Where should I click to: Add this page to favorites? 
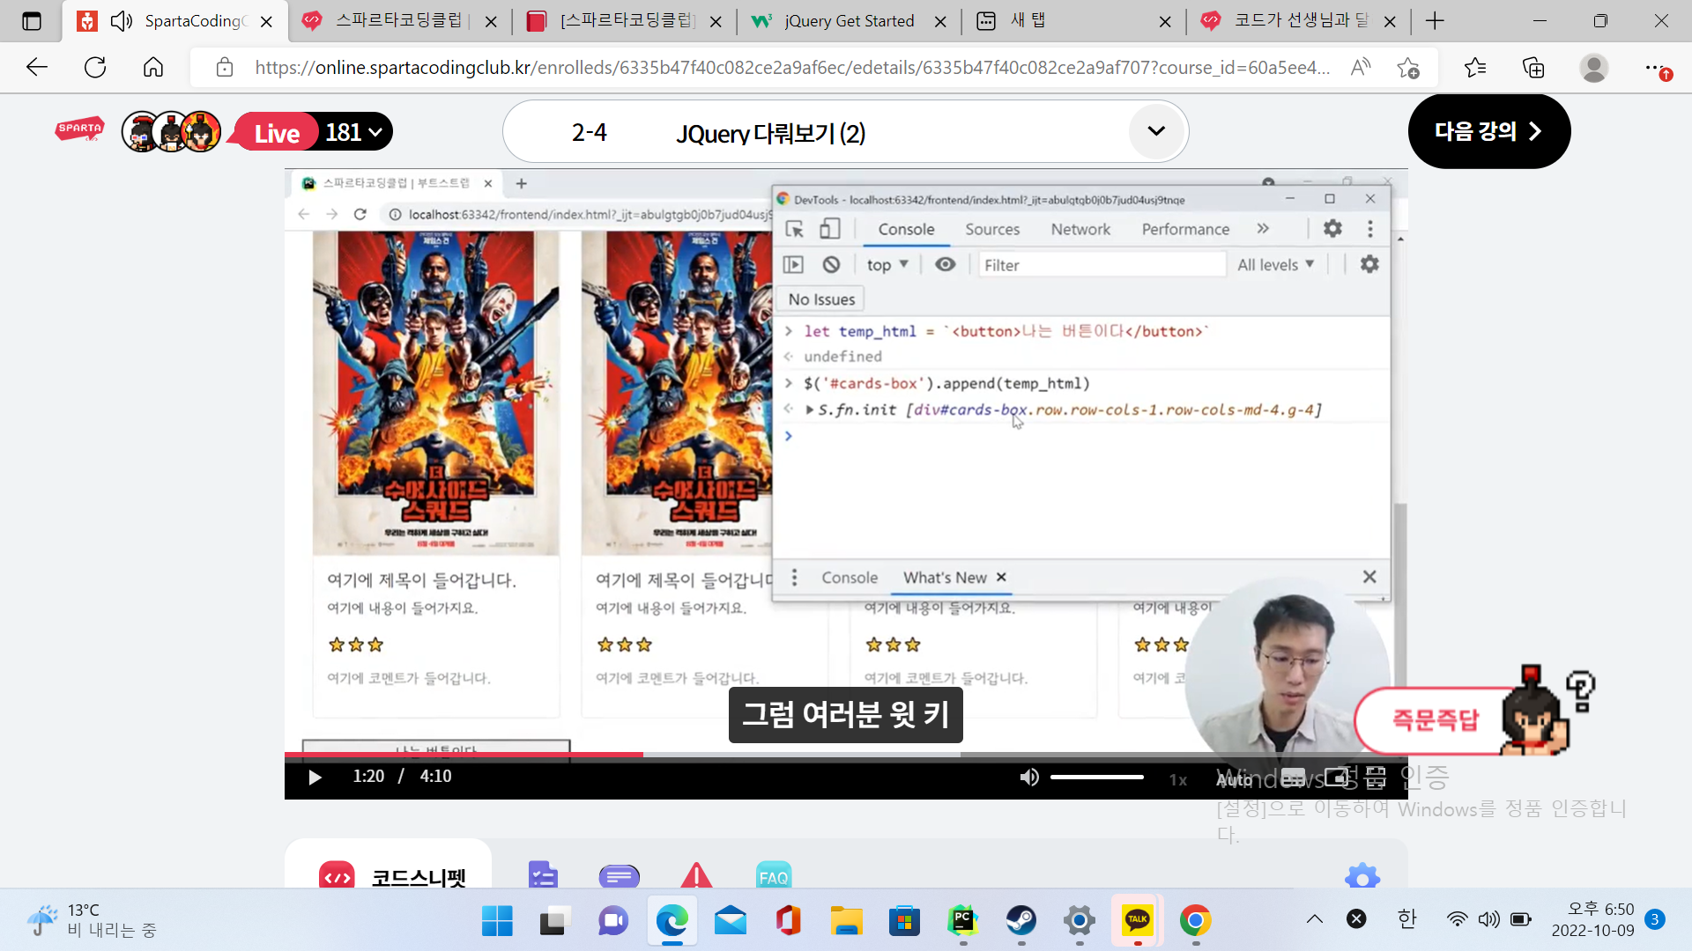click(1408, 67)
